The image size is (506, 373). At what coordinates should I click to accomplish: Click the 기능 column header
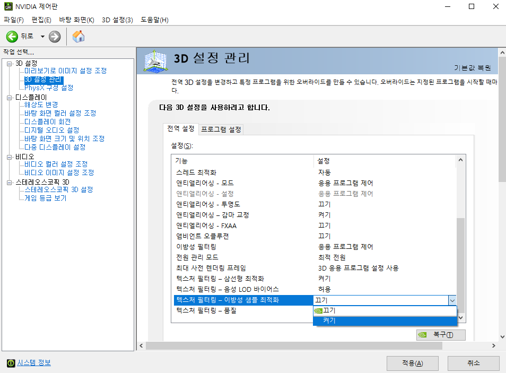point(243,161)
